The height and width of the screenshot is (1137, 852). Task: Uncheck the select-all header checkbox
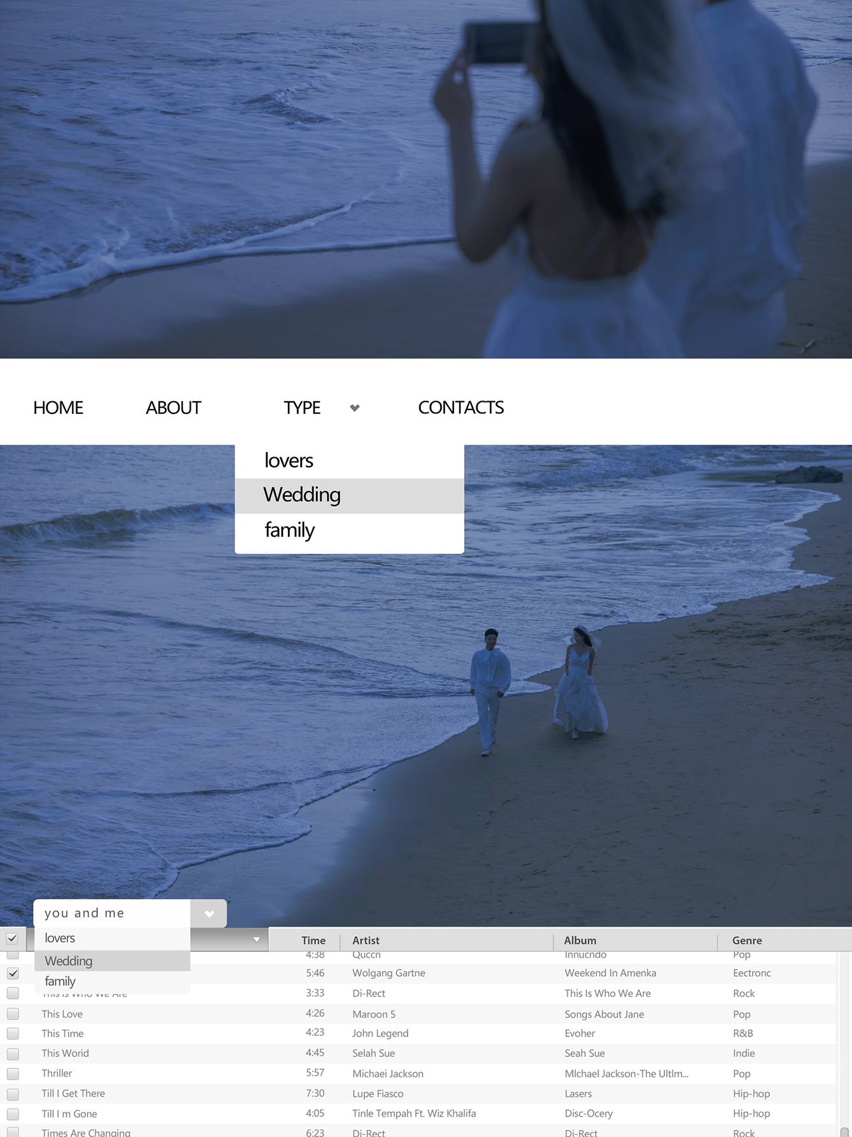click(x=12, y=939)
